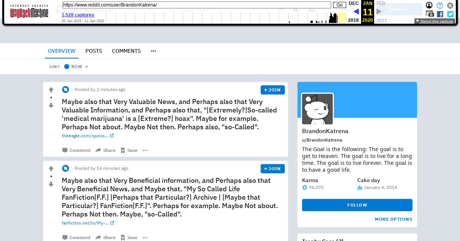The height and width of the screenshot is (241, 460).
Task: Open subreddit icon on post from 2 minutes ago
Action: click(66, 90)
